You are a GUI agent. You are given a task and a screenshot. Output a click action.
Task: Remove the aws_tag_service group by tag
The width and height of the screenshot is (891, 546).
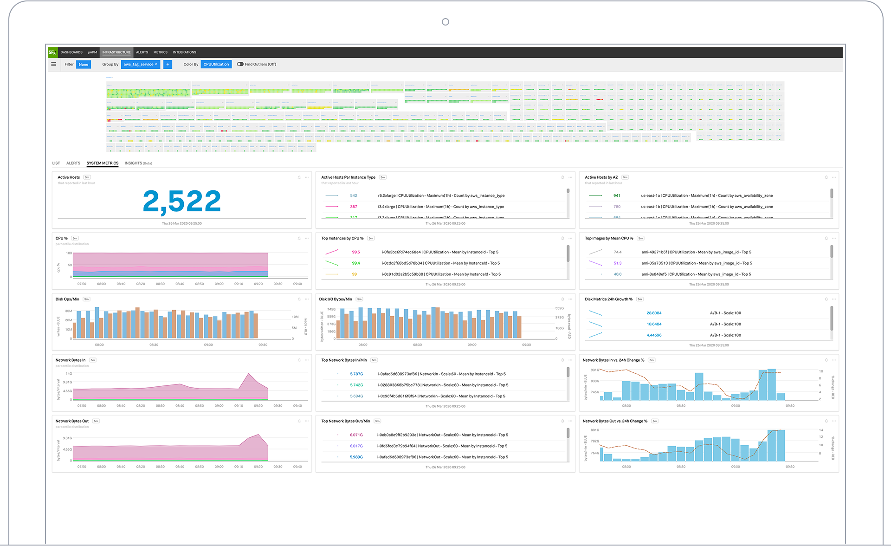(x=156, y=65)
